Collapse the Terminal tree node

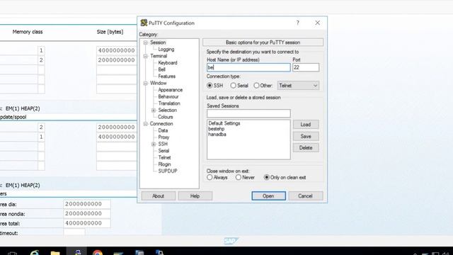pos(146,56)
